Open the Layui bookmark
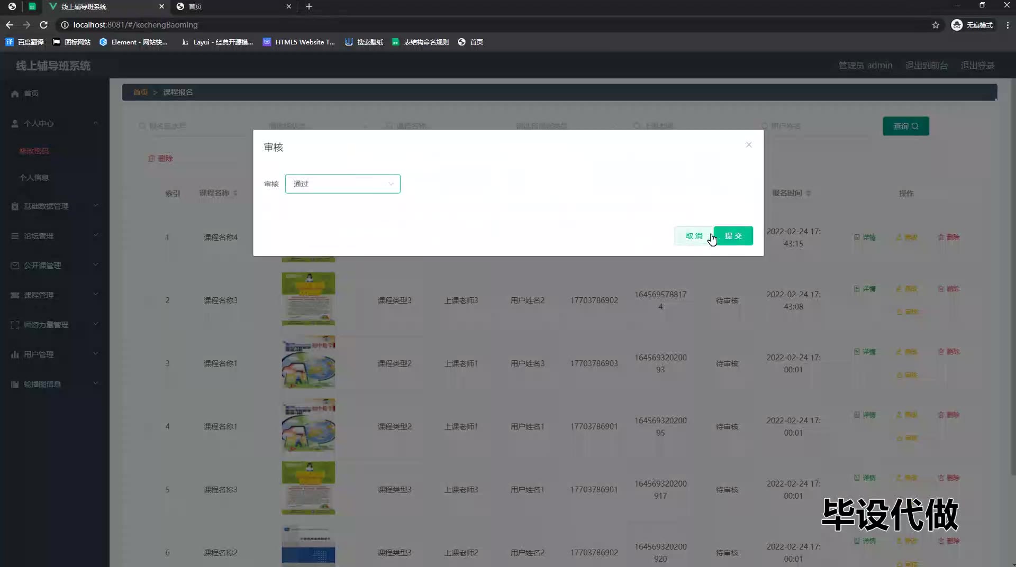The image size is (1016, 567). click(217, 42)
